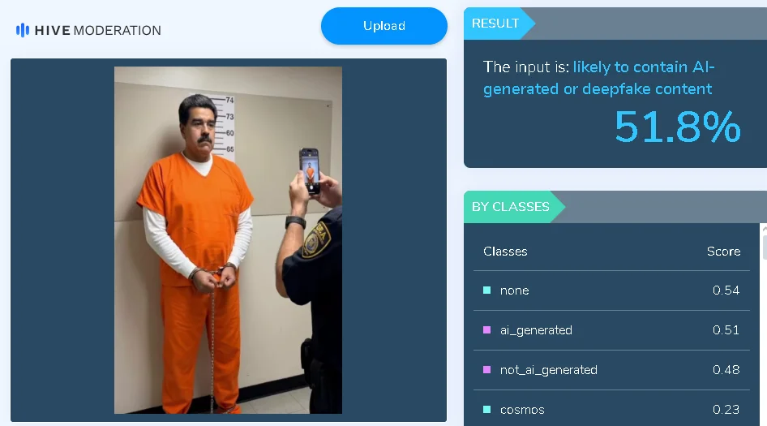Click the teal square beside none

tap(486, 290)
